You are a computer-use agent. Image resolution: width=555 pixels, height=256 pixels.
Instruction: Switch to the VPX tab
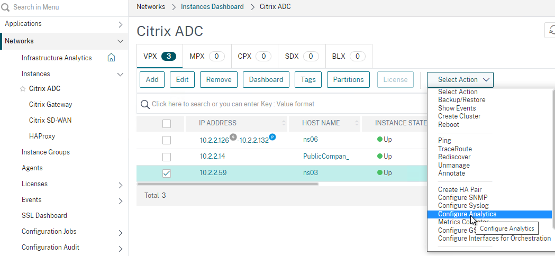pos(160,56)
